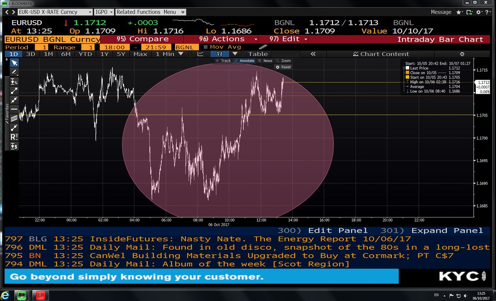Go forward with the right arrow

pos(14,12)
